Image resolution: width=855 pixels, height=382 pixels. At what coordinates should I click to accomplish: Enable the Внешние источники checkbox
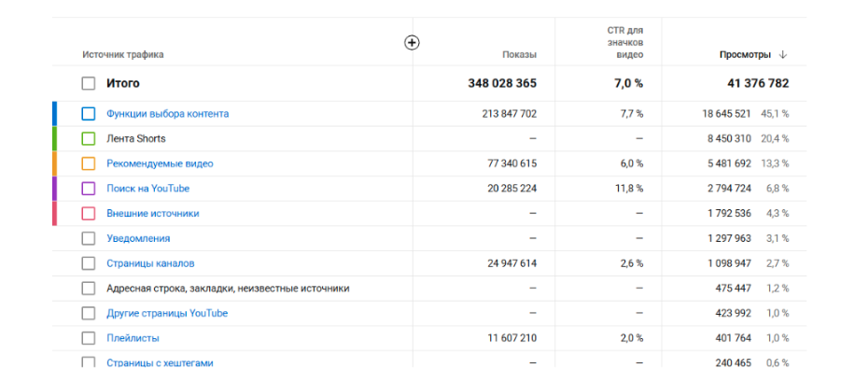click(x=88, y=213)
